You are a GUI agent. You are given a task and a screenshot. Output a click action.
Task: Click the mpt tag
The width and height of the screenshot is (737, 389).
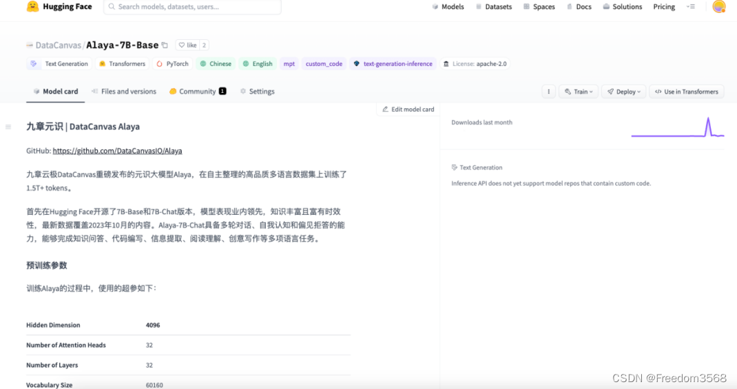pyautogui.click(x=289, y=64)
